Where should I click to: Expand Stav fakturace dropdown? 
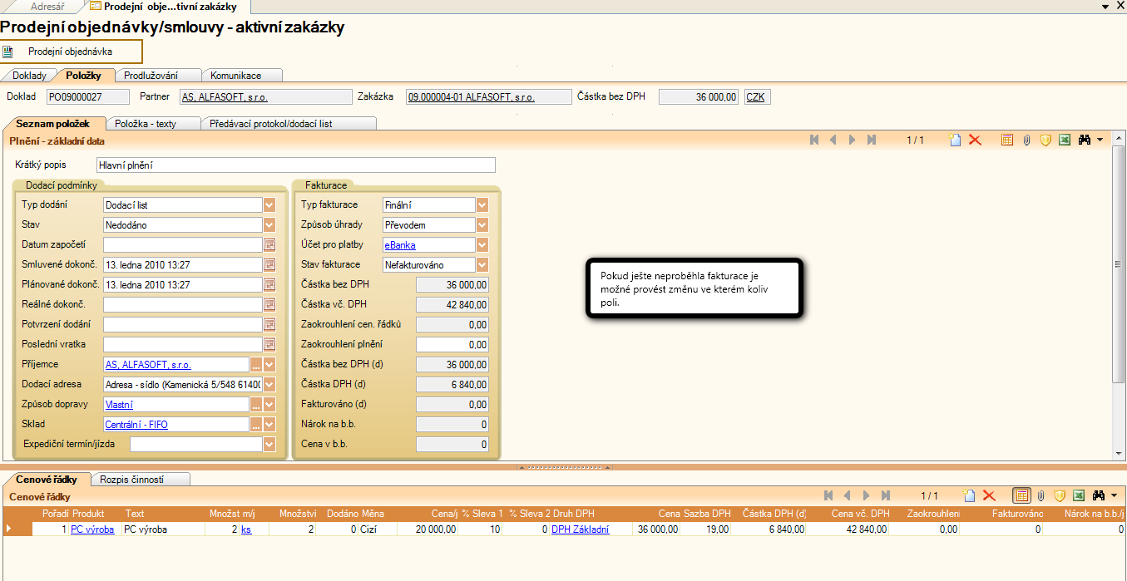(x=482, y=264)
